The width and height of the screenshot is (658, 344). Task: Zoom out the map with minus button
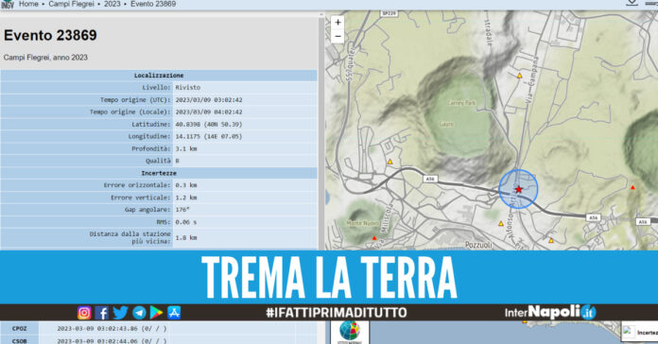(338, 37)
